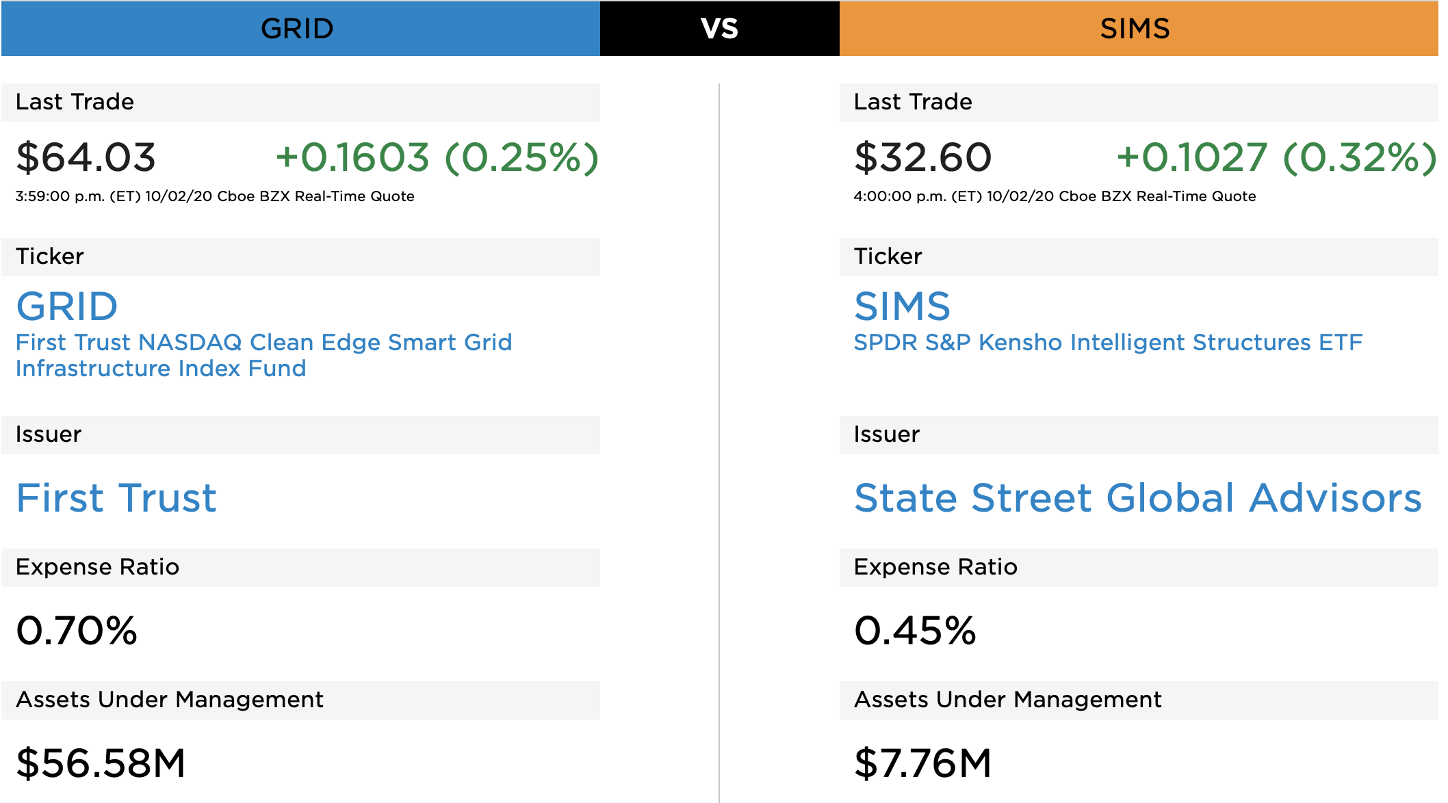Select the blue GRID header tab

pyautogui.click(x=300, y=29)
